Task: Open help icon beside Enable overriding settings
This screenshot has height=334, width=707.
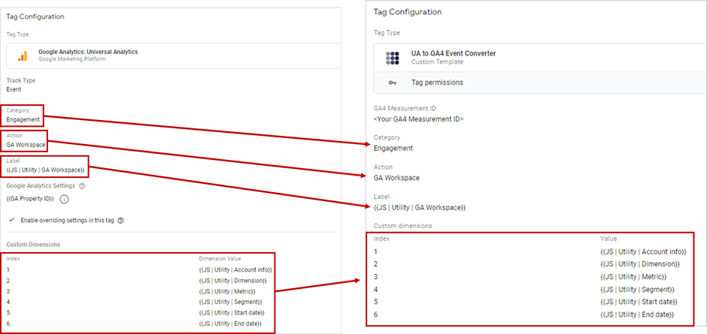Action: [120, 221]
